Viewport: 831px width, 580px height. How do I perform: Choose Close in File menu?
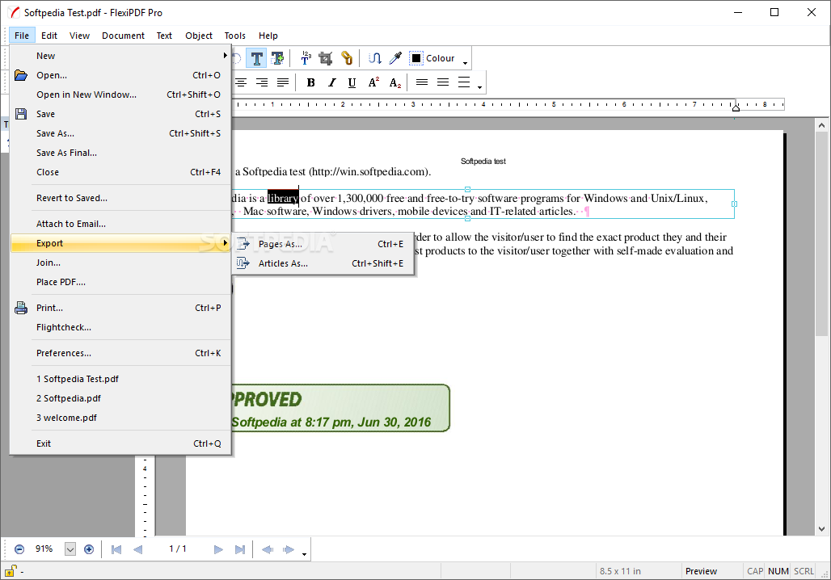(120, 172)
